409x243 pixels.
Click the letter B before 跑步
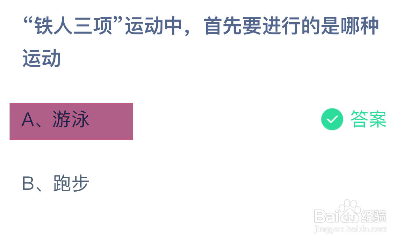[x=27, y=184]
